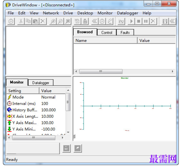Open the View menu
Screen dimensions: 182x168
pyautogui.click(x=34, y=13)
